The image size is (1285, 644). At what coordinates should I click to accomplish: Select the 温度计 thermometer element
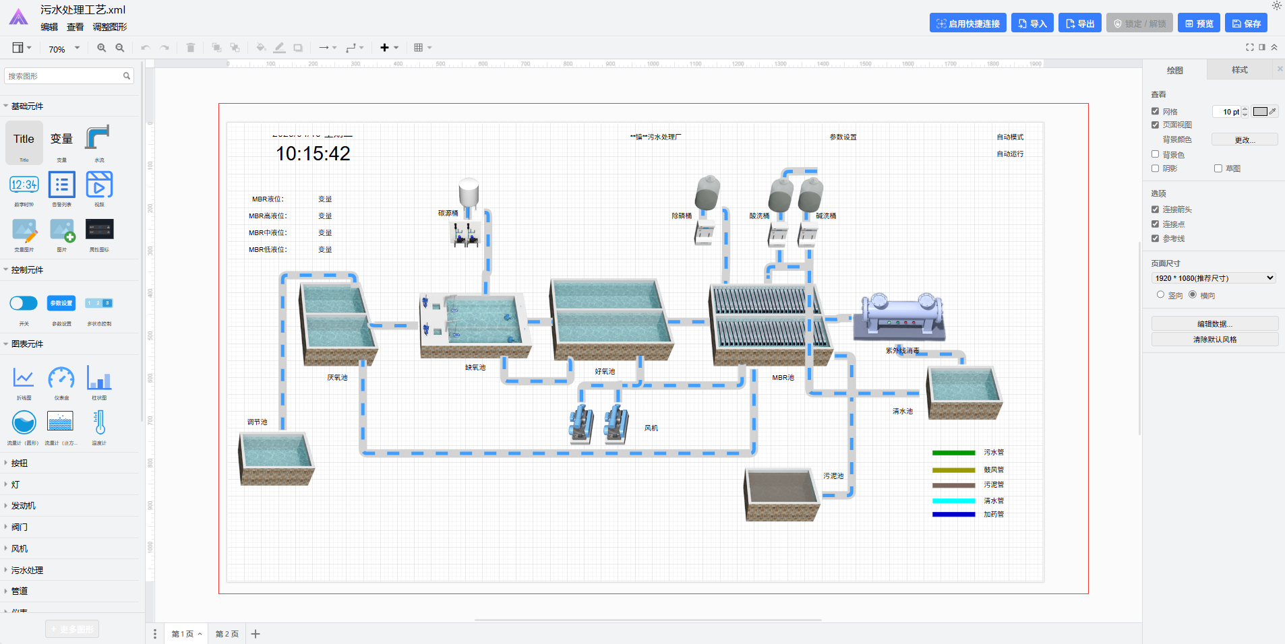click(99, 423)
